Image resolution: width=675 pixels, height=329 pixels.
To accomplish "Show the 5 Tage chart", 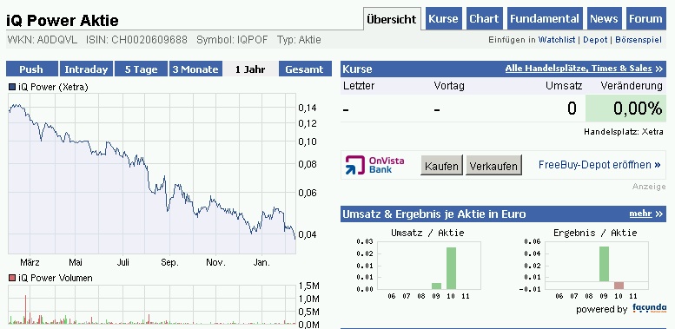I will point(141,69).
